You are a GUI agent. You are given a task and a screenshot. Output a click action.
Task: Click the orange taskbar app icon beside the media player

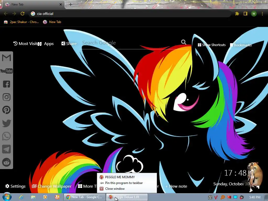click(57, 197)
